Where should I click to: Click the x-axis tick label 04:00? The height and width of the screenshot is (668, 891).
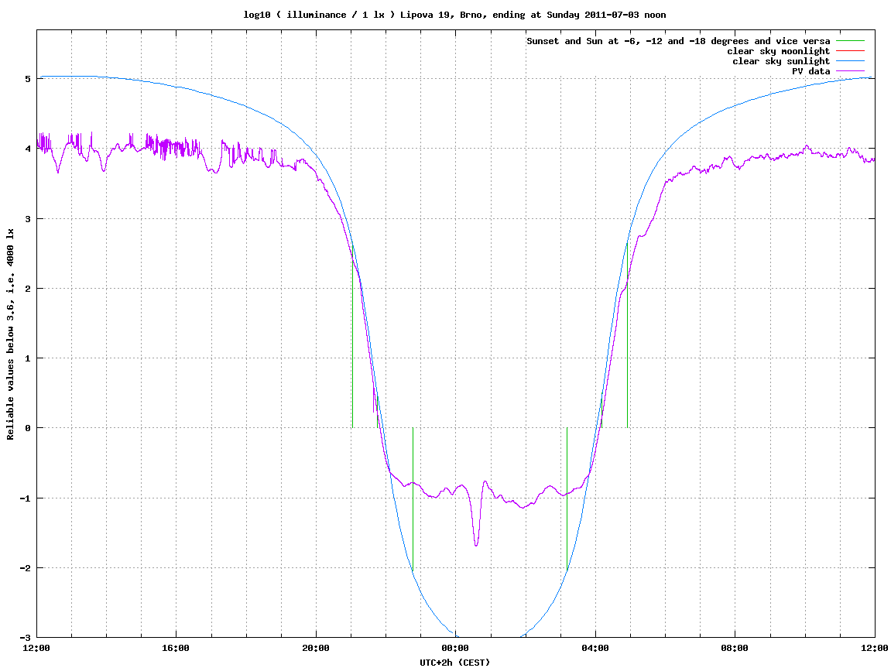click(595, 648)
